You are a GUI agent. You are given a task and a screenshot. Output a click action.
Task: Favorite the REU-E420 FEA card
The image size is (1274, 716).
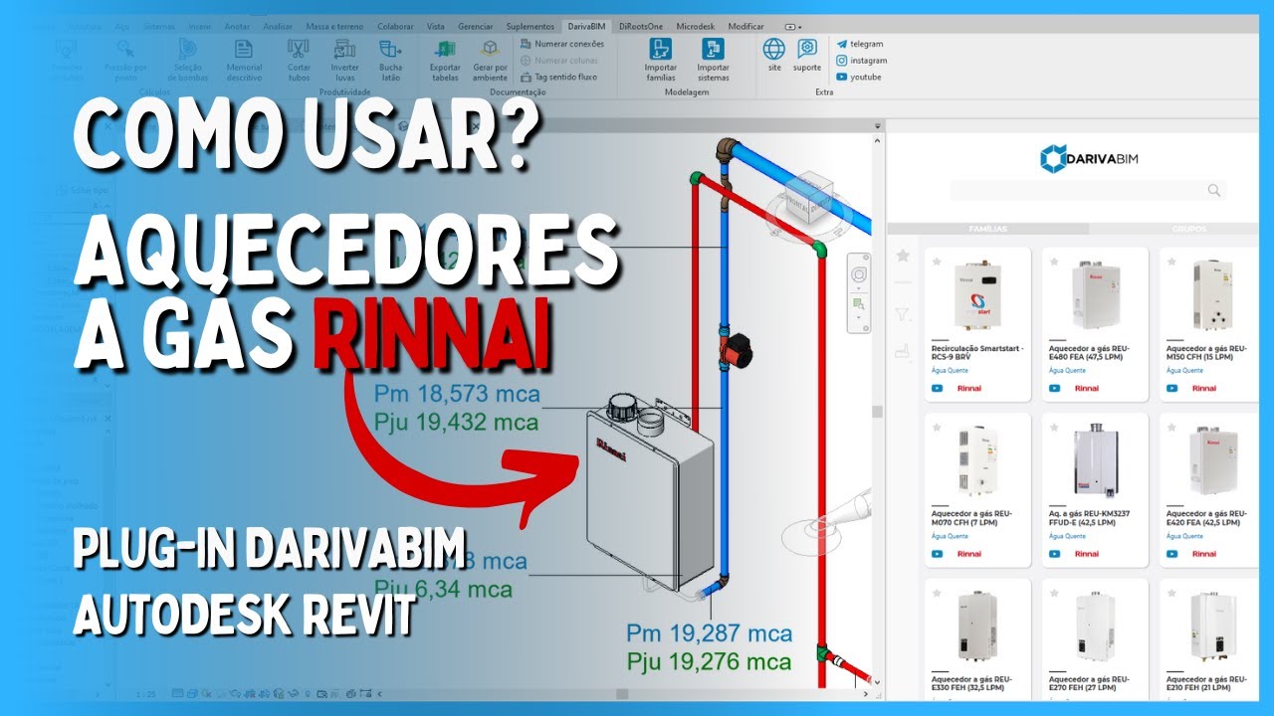click(x=1170, y=428)
